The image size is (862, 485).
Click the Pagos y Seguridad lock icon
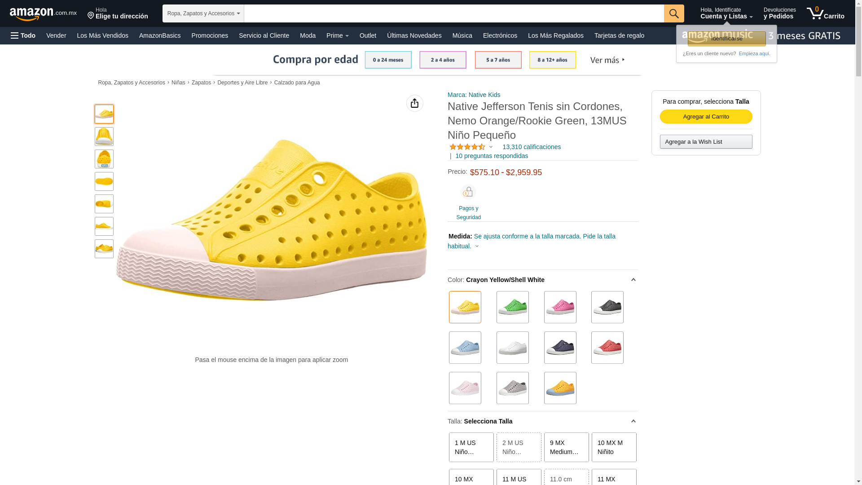coord(468,192)
